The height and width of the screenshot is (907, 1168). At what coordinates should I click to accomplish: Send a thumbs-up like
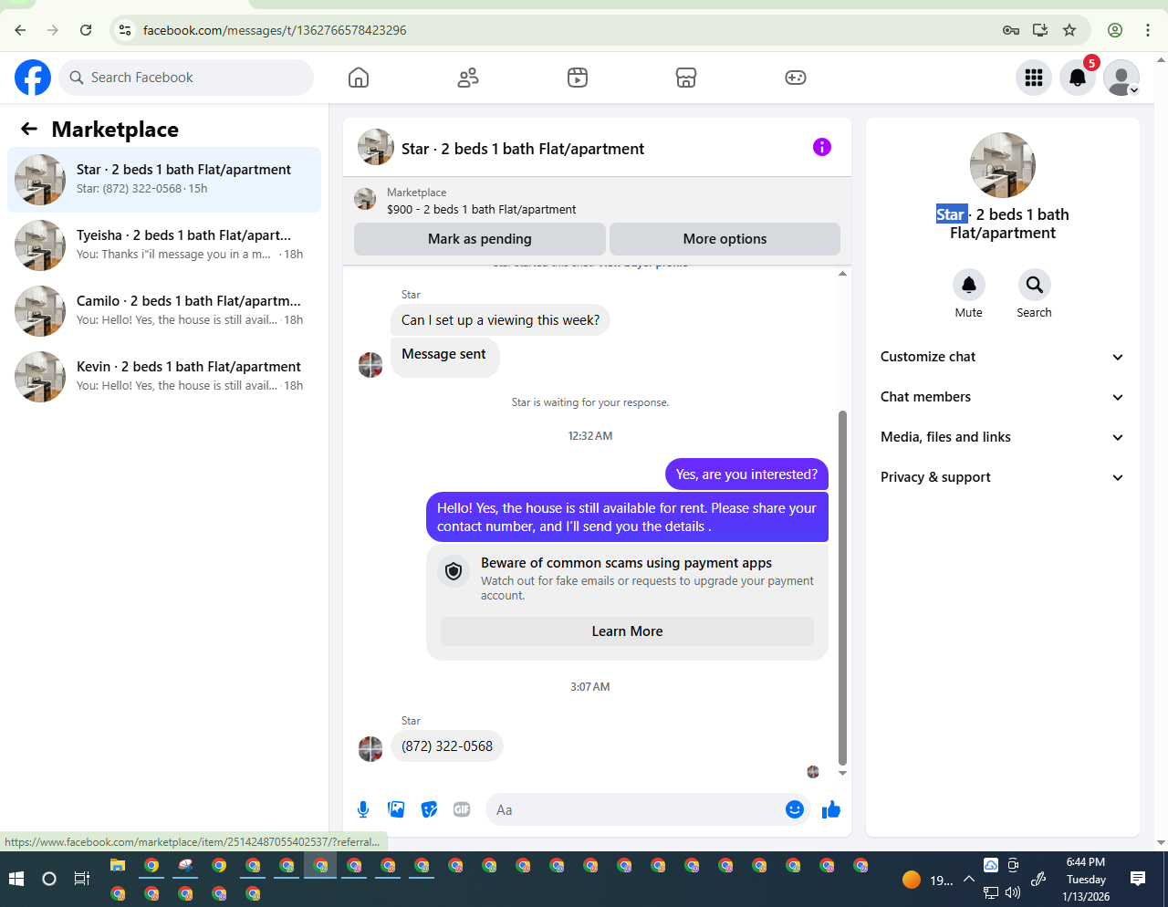click(830, 809)
